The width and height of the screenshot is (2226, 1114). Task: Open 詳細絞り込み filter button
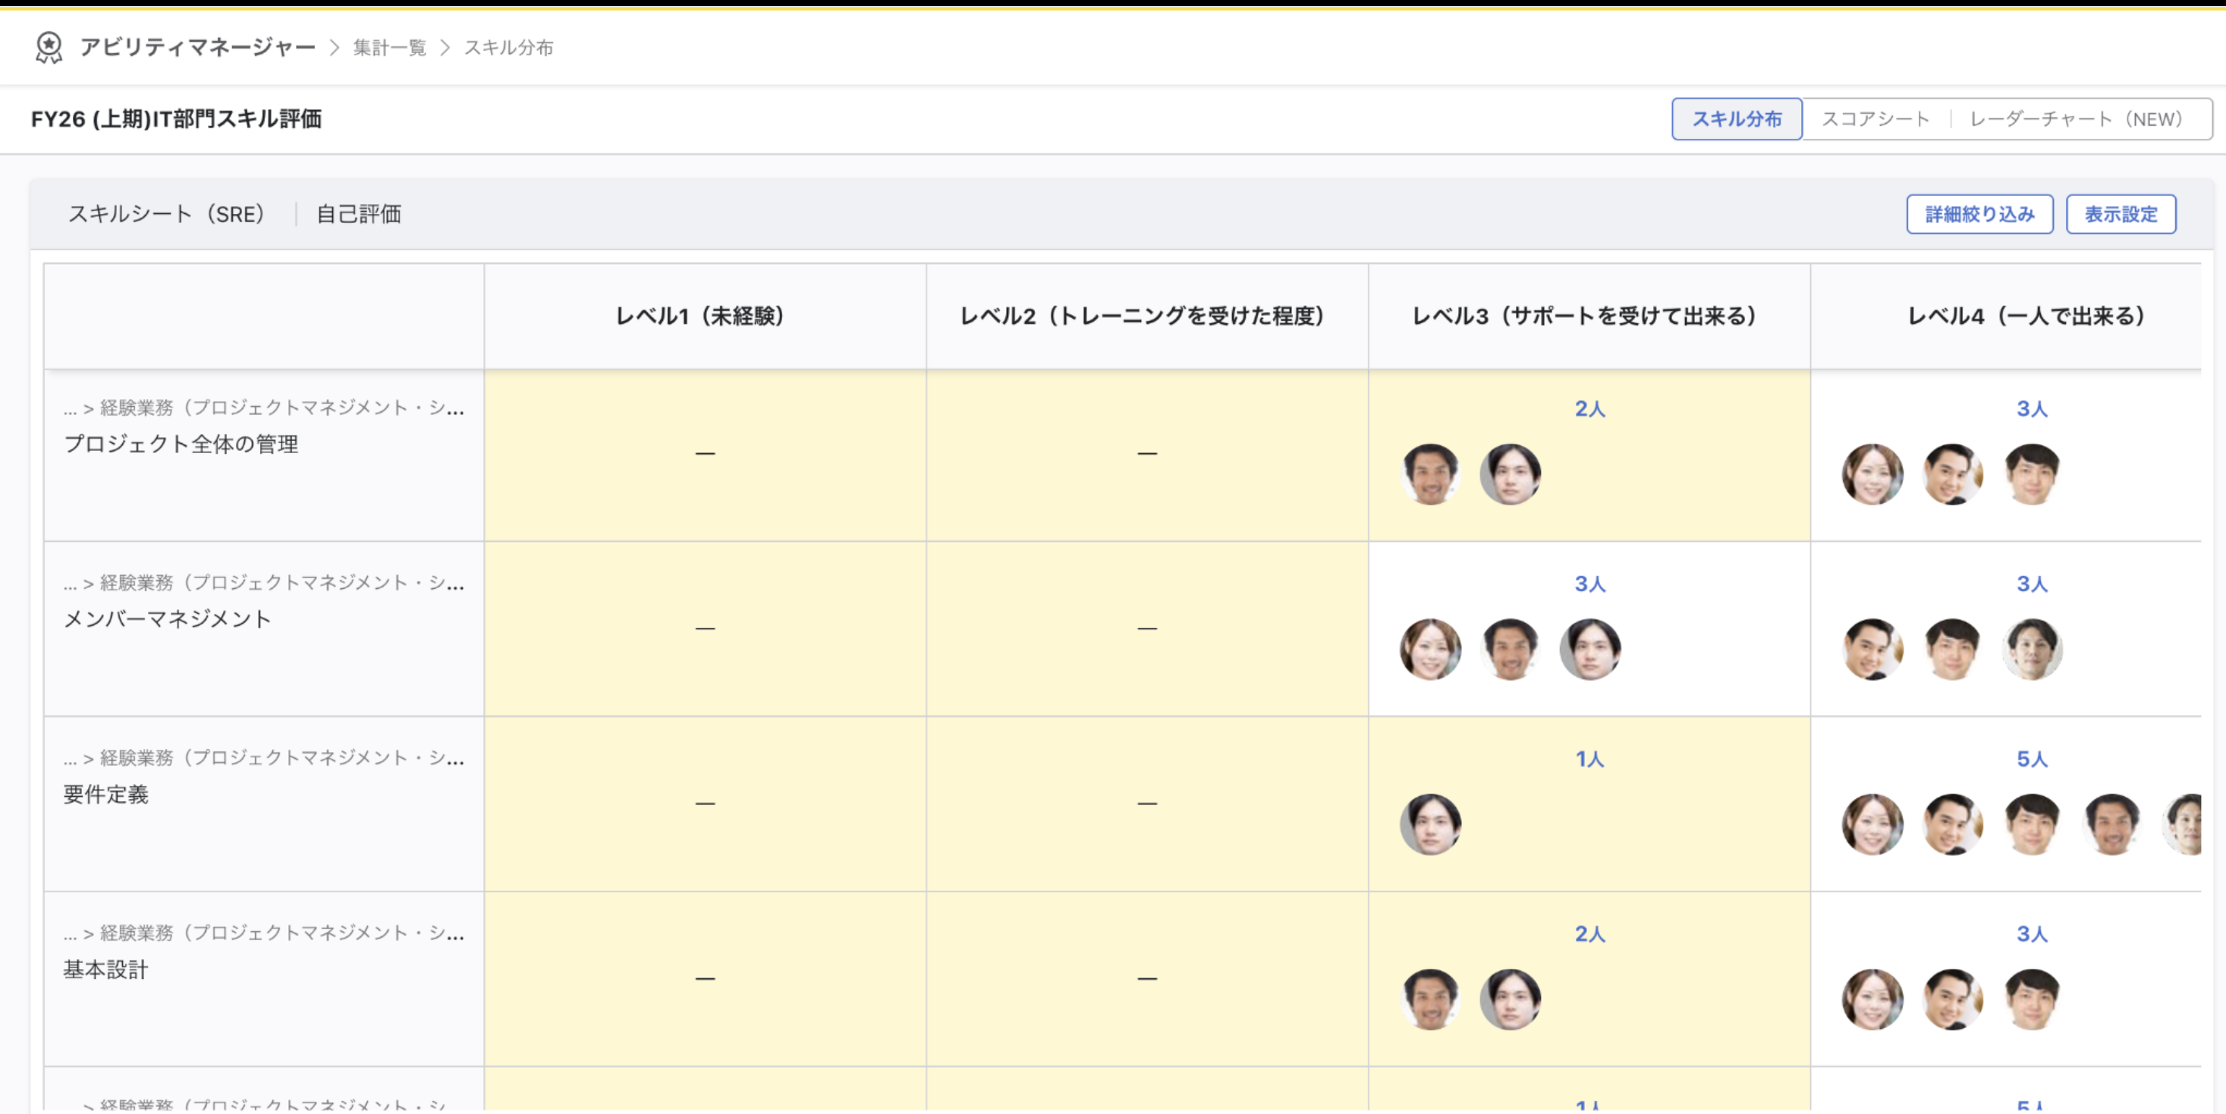(x=1979, y=214)
